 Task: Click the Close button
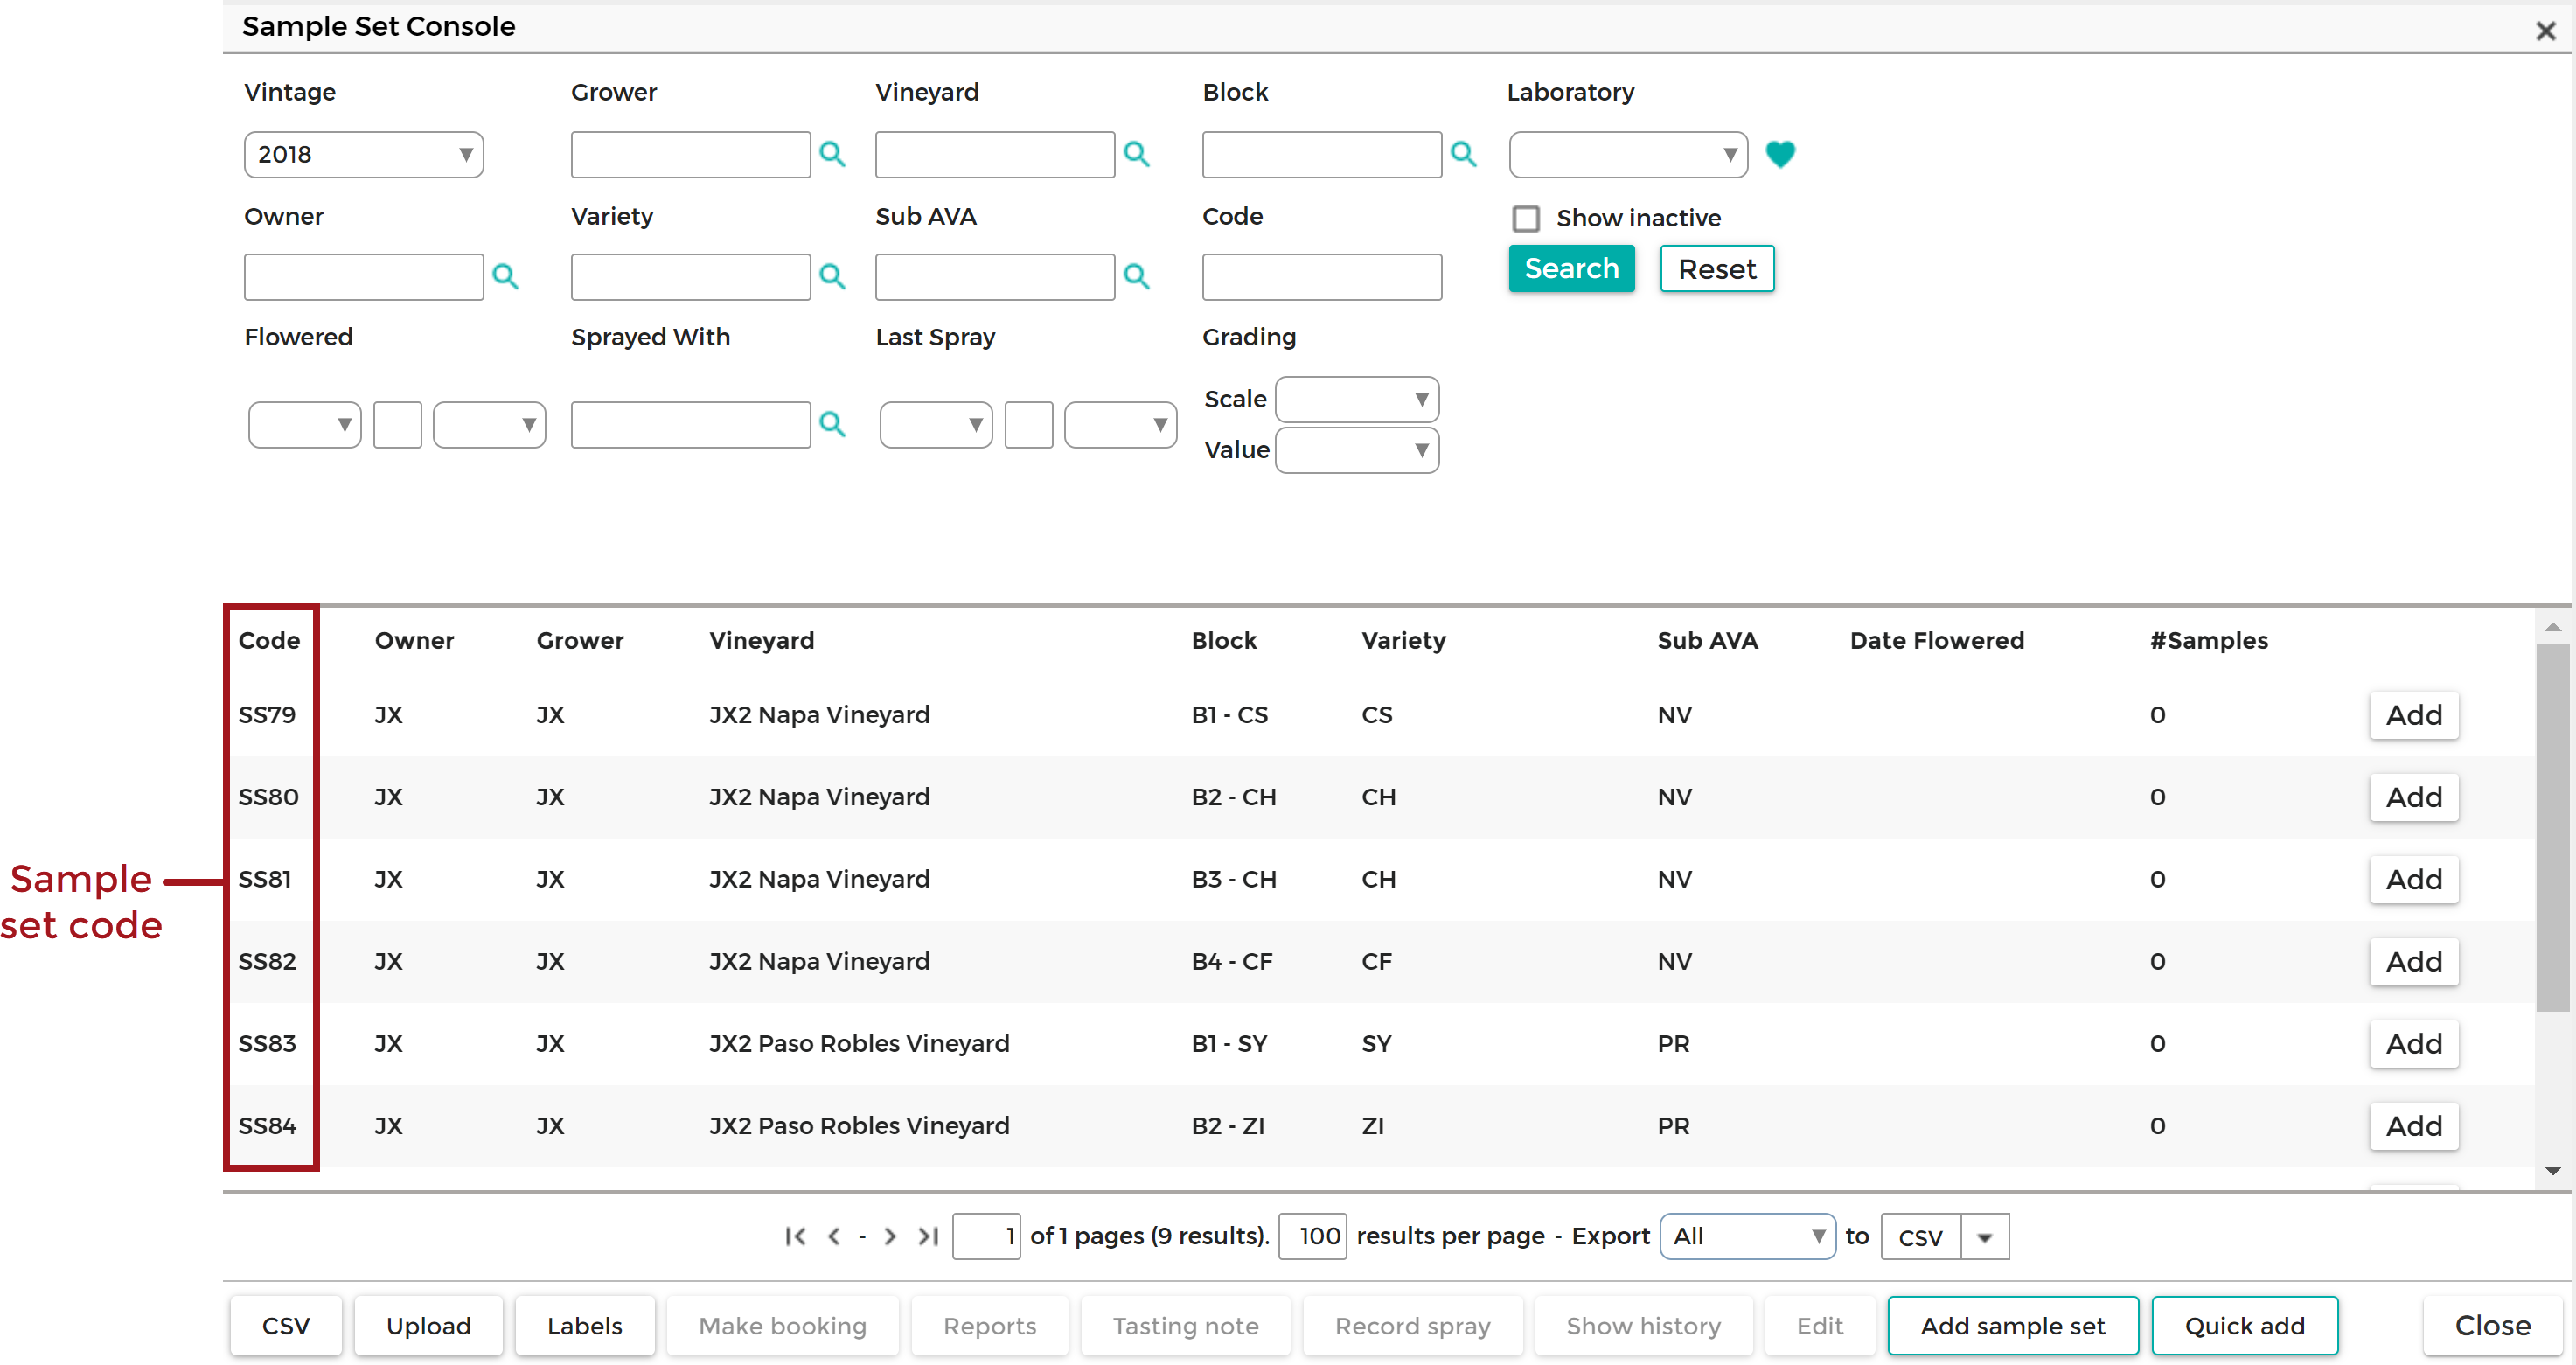click(2492, 1326)
